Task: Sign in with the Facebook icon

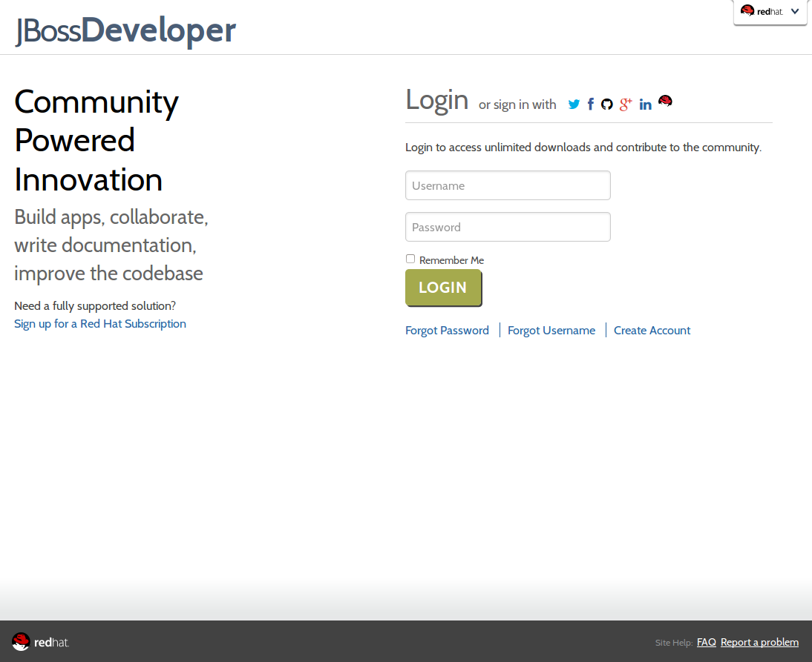Action: pos(590,105)
